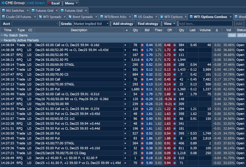
Task: Close the NG Switches tab
Action: [28, 10]
